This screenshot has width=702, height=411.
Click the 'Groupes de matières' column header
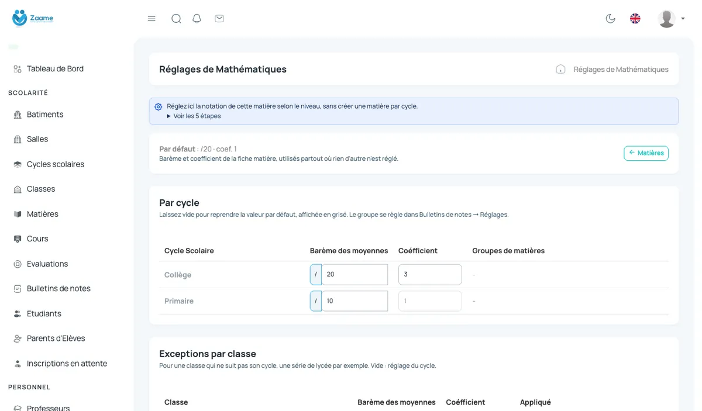coord(508,251)
